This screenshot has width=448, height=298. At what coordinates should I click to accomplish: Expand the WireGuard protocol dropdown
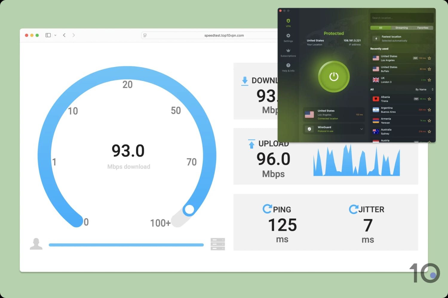tap(361, 129)
